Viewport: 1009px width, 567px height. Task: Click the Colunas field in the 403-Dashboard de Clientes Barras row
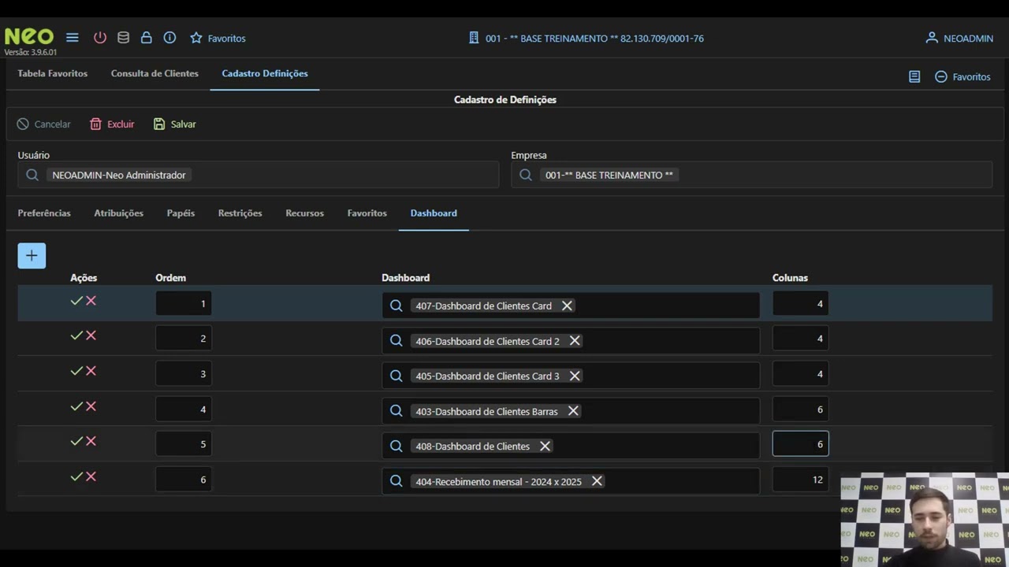point(800,409)
